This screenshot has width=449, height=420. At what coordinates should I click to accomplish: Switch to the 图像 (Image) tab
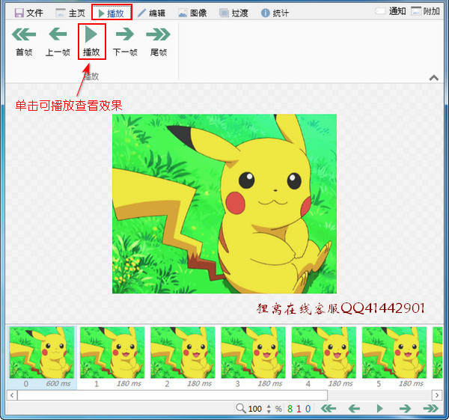[x=192, y=13]
